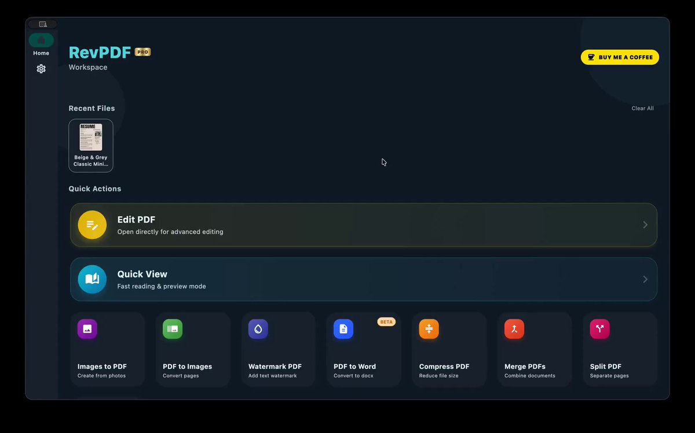The image size is (695, 433).
Task: Click the Quick View book icon
Action: pos(92,279)
